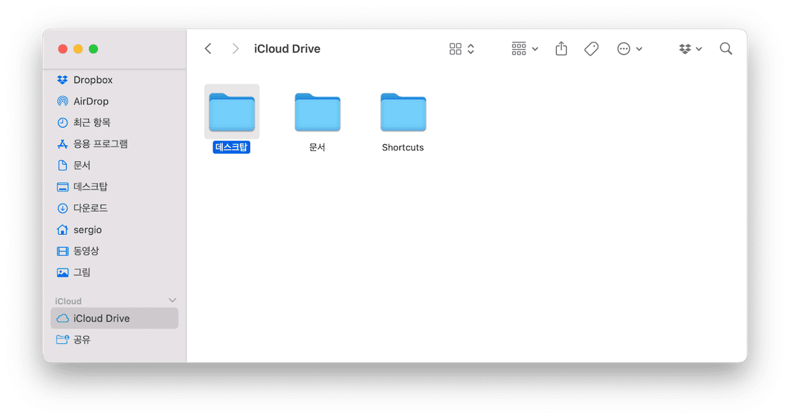
Task: Go back with the left chevron
Action: click(x=208, y=49)
